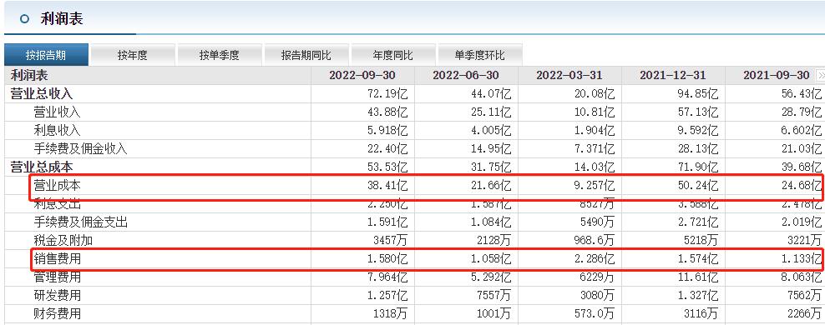Viewport: 825px width, 325px height.
Task: Click the scroll-right arrow beside 2021-09-30
Action: 820,76
